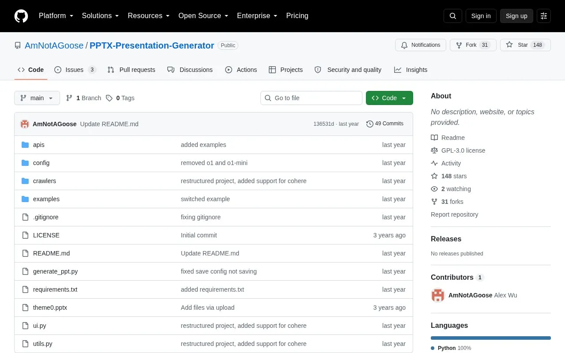The image size is (565, 353).
Task: Expand the Platform menu
Action: pos(56,16)
